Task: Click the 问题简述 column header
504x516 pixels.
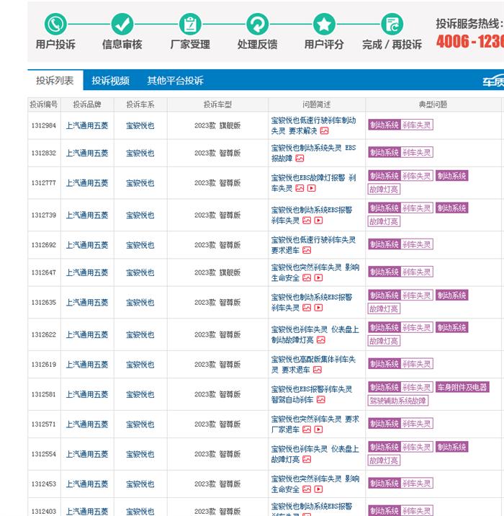Action: point(317,104)
